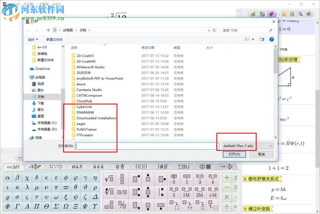The height and width of the screenshot is (214, 320).
Task: Click the colored grid palette icon
Action: coord(262,14)
